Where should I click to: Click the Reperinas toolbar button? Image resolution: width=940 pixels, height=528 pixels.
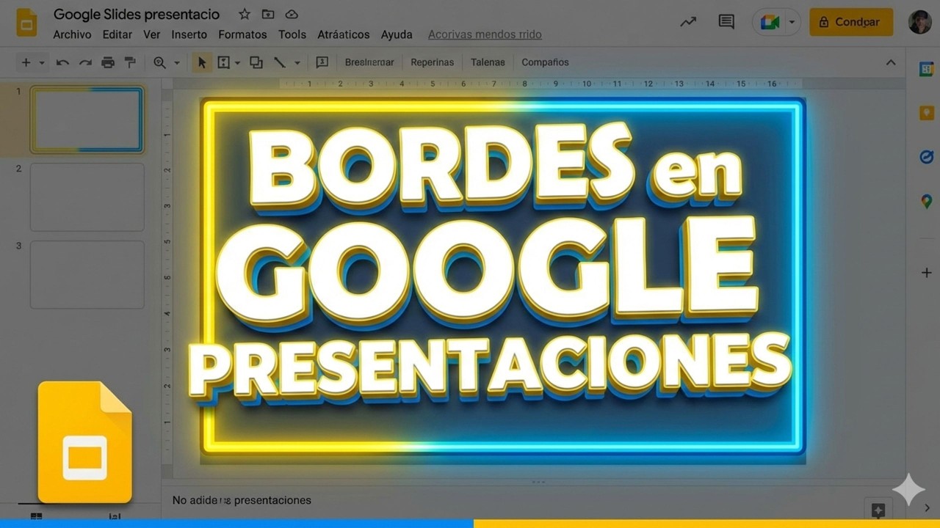point(433,62)
